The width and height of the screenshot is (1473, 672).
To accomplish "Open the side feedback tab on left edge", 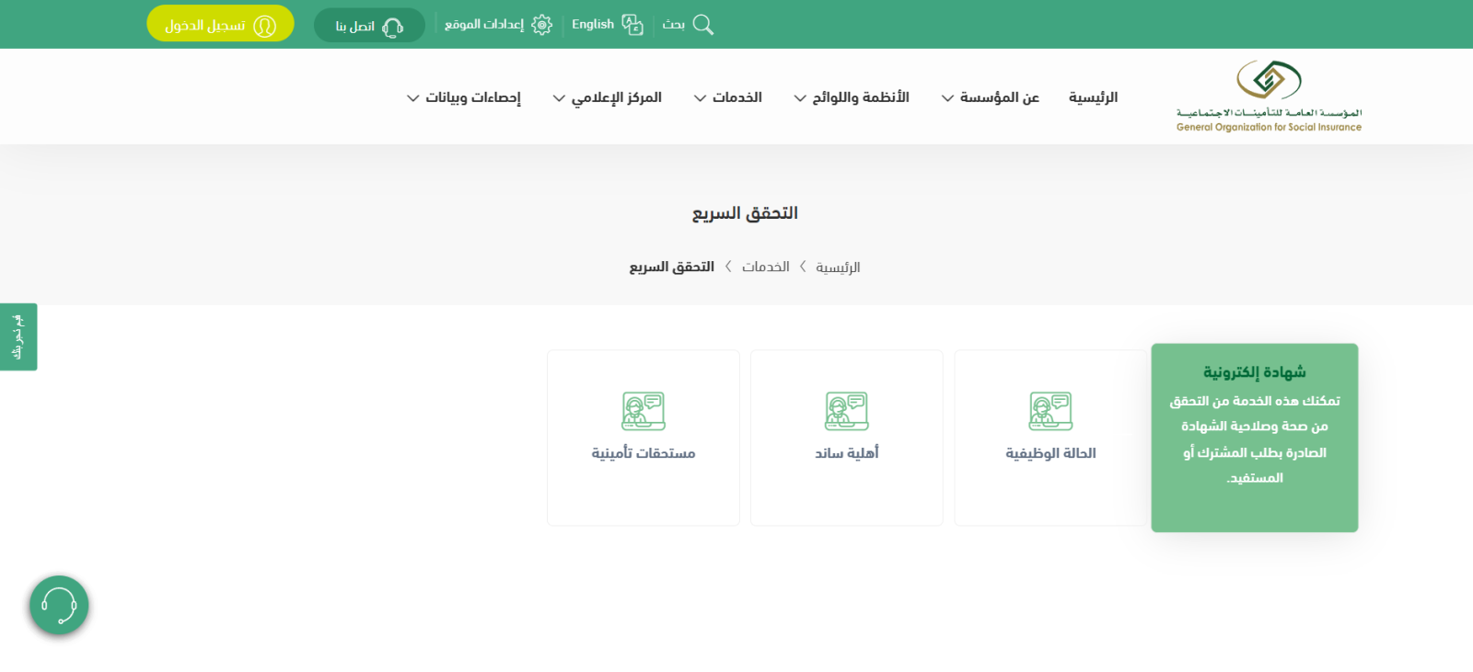I will tap(18, 336).
